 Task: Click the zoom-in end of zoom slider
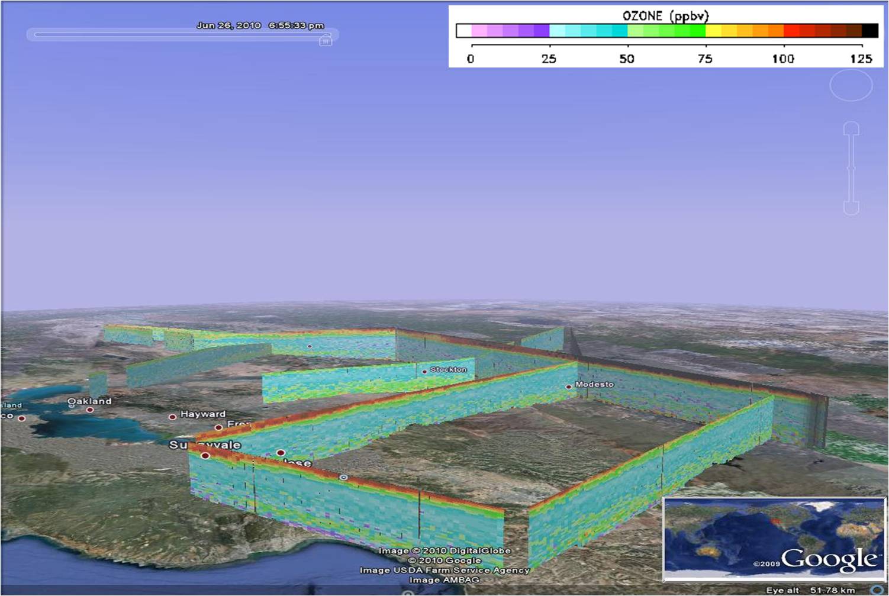coord(851,129)
